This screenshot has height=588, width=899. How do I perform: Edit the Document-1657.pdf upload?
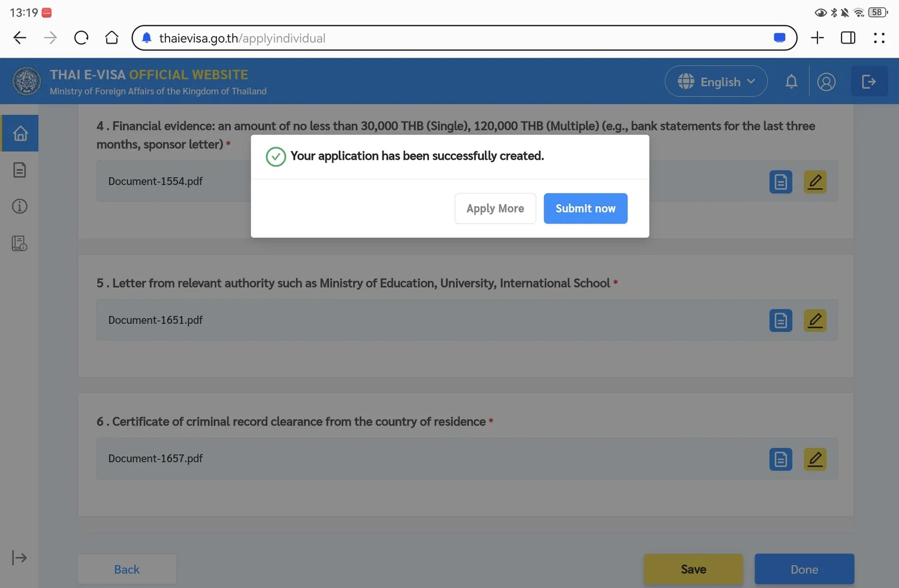815,459
